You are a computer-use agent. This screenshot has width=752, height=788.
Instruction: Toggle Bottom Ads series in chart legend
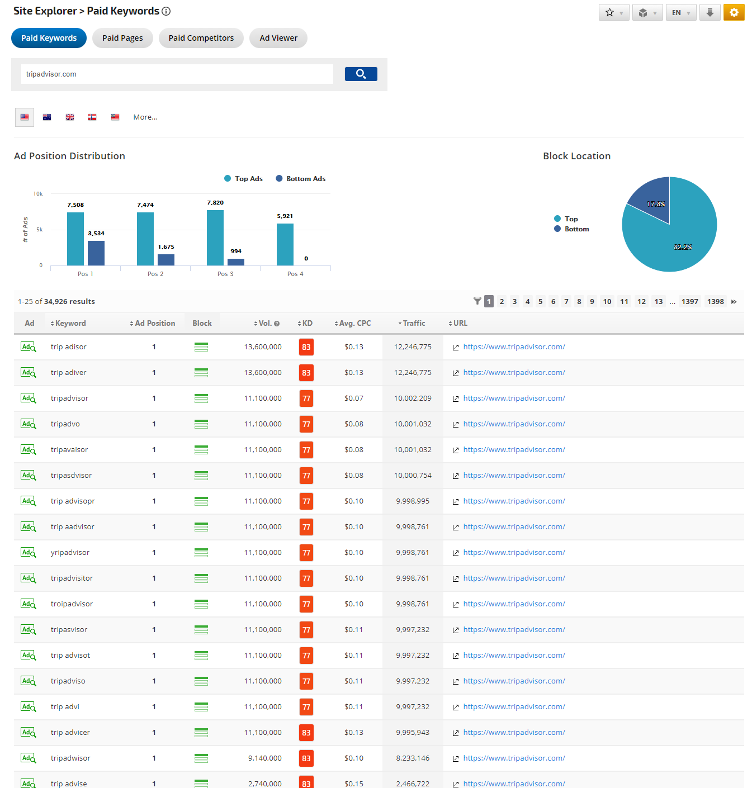tap(300, 179)
